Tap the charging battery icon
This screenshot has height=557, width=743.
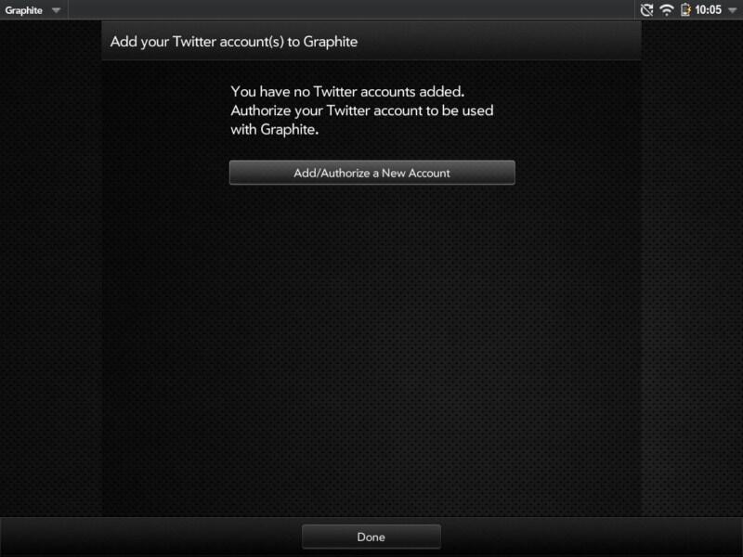coord(685,10)
